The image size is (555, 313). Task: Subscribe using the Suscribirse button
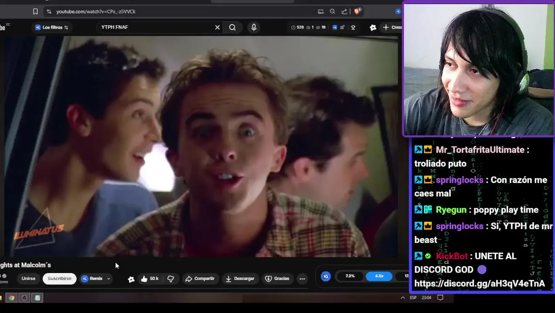pos(60,279)
